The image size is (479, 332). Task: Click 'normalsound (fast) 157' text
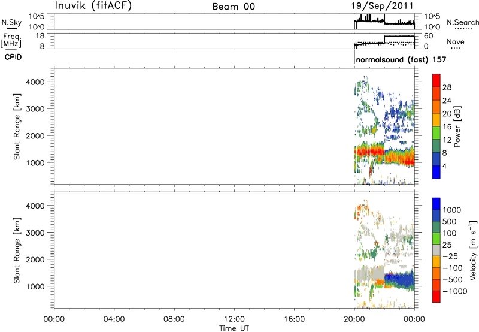point(401,59)
